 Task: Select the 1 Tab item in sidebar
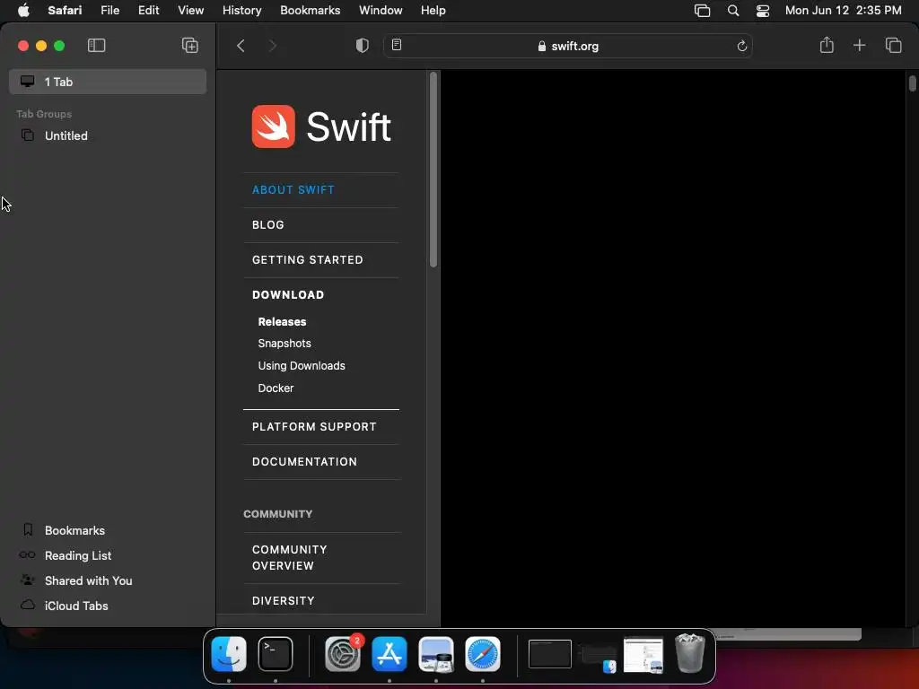(x=108, y=82)
